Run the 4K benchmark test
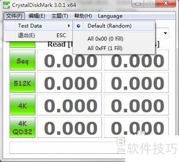Viewport: 179px width, 162px height. click(22, 105)
